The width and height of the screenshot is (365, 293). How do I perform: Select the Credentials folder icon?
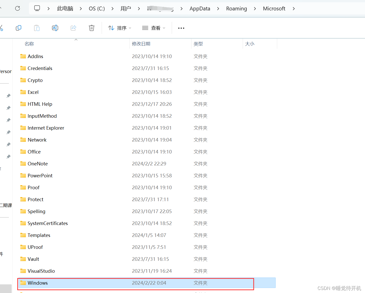click(x=23, y=68)
